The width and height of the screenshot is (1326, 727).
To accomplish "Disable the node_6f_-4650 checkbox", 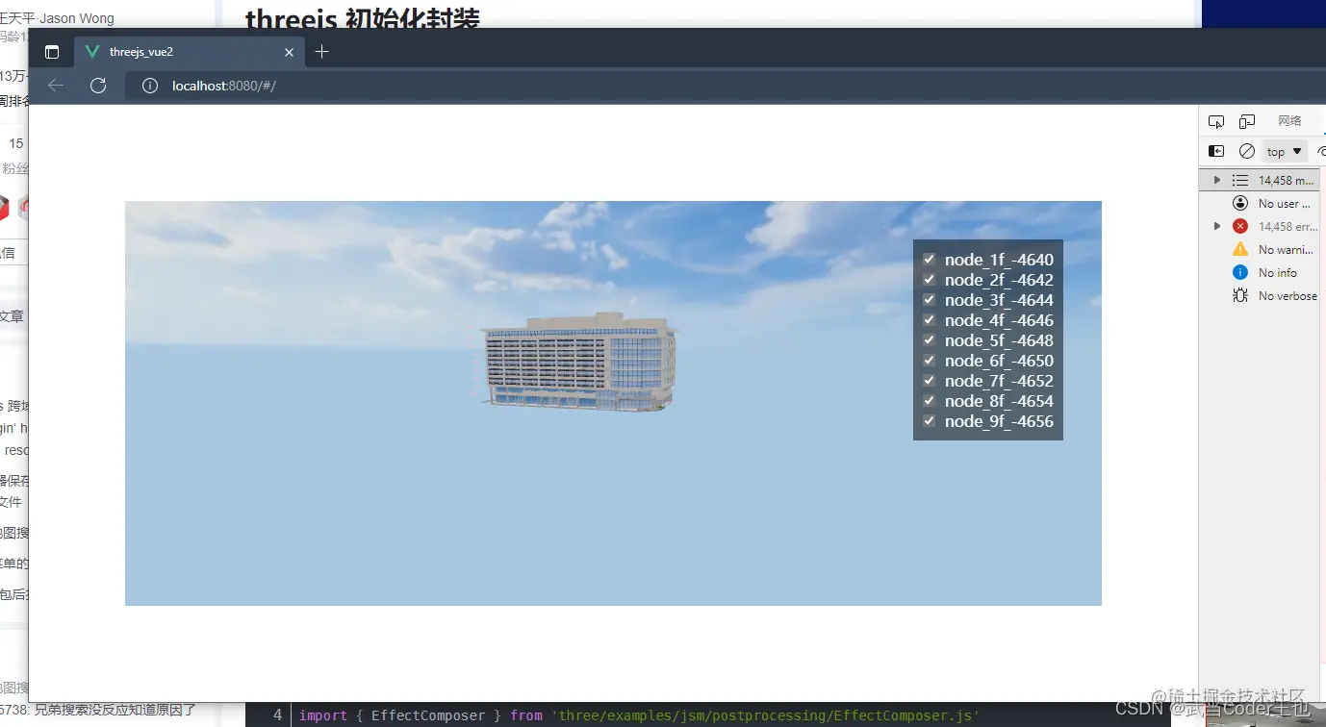I will (930, 360).
